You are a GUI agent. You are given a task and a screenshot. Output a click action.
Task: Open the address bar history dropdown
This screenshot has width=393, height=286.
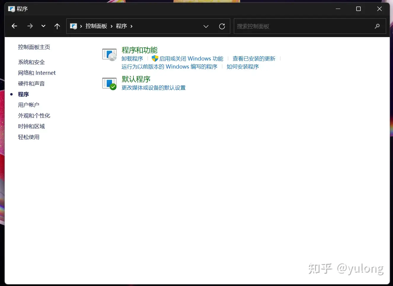[206, 26]
